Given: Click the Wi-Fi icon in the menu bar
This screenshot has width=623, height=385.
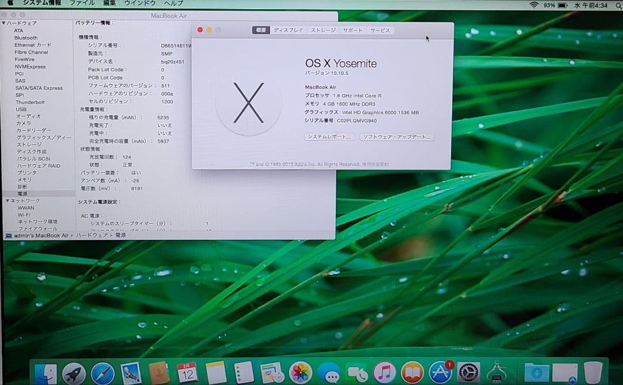Looking at the screenshot, I should click(x=534, y=5).
